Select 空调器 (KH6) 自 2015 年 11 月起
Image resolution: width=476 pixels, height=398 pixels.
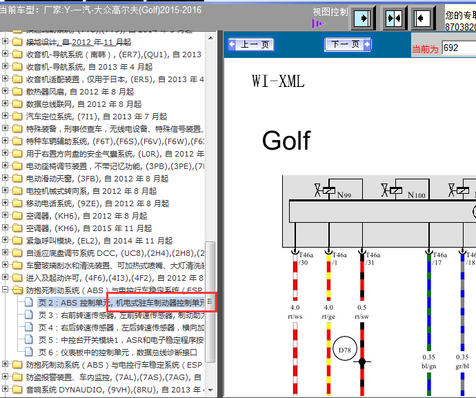89,228
